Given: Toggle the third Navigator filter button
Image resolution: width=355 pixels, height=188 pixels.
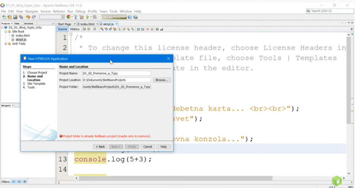Looking at the screenshot, I should (x=24, y=182).
